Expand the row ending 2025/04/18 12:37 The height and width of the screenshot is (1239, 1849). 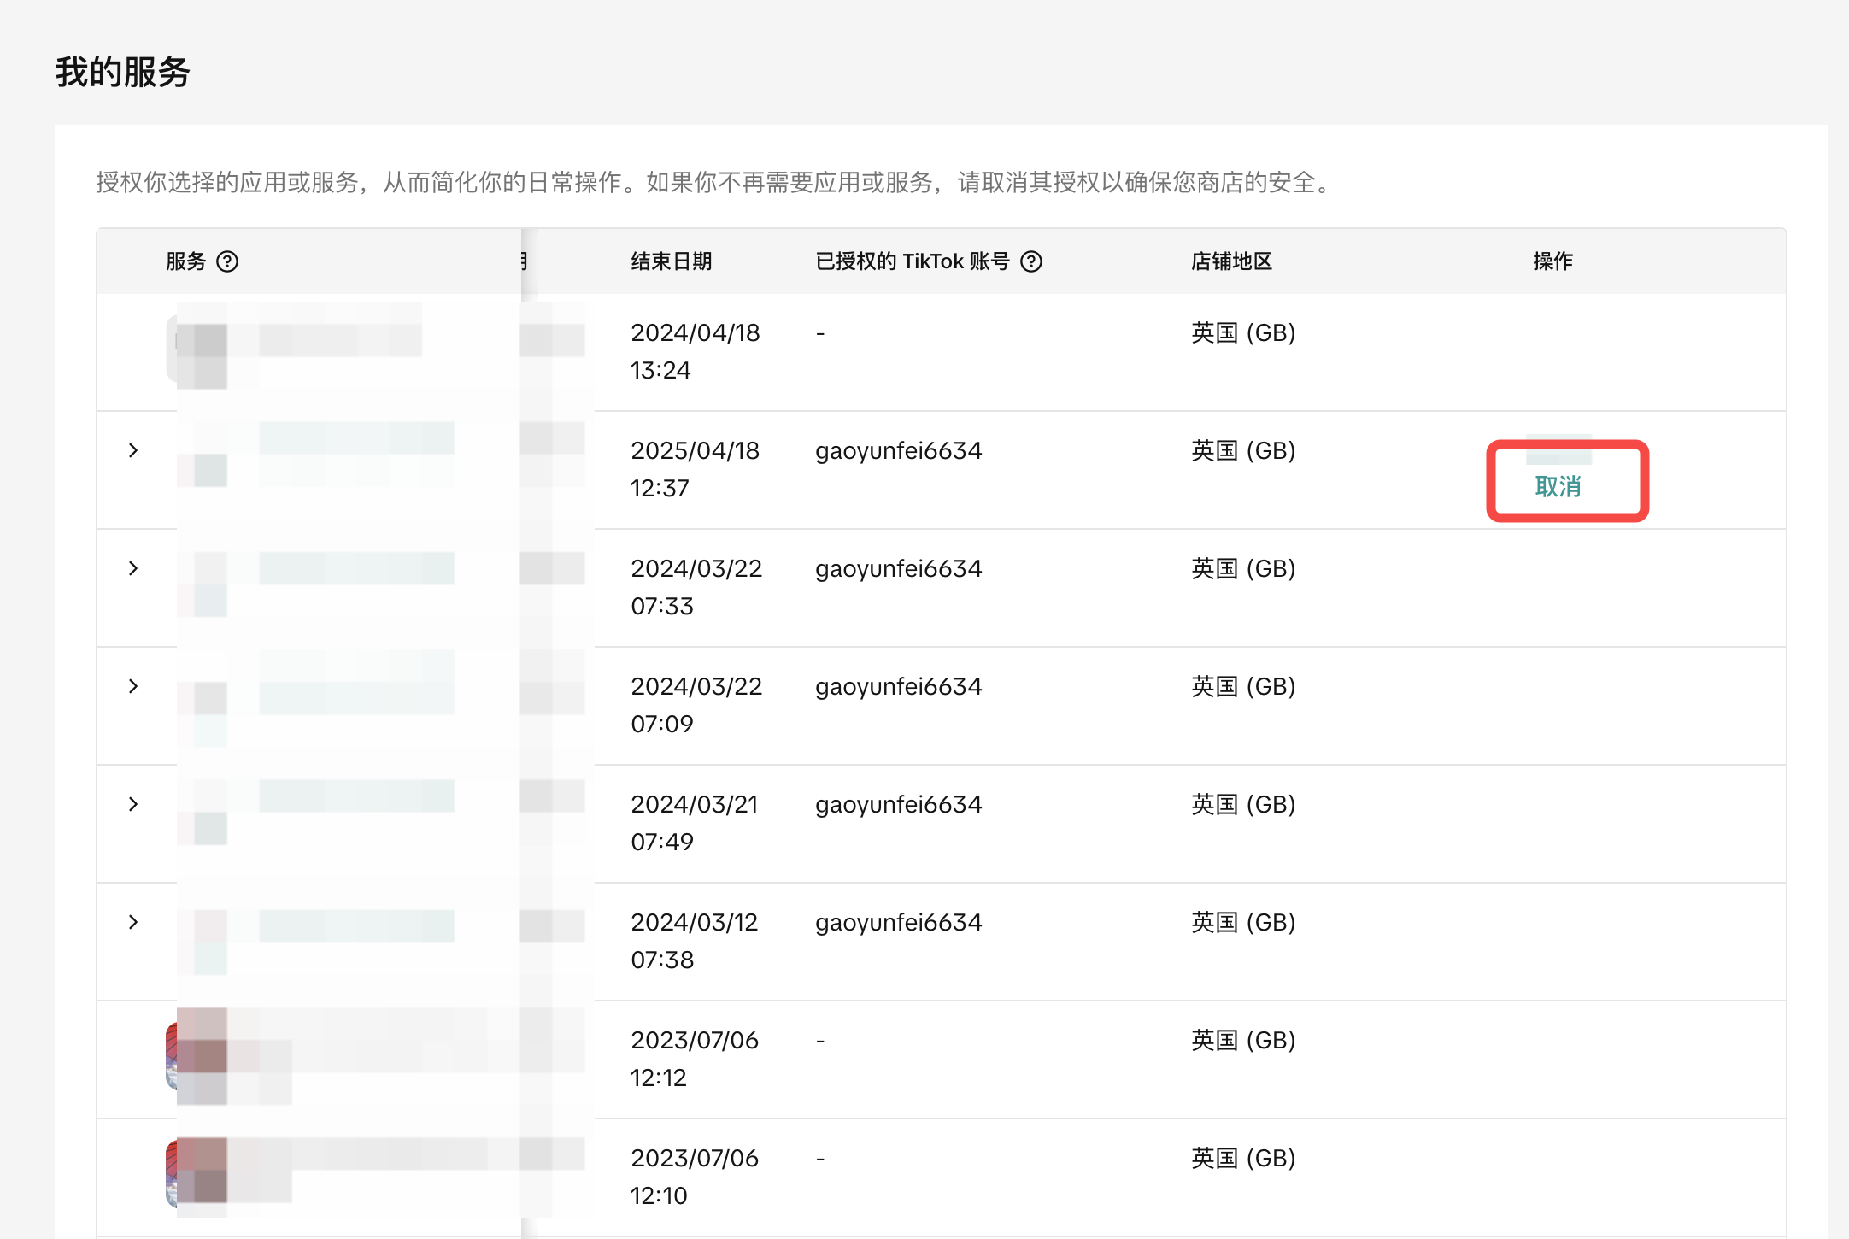[133, 450]
